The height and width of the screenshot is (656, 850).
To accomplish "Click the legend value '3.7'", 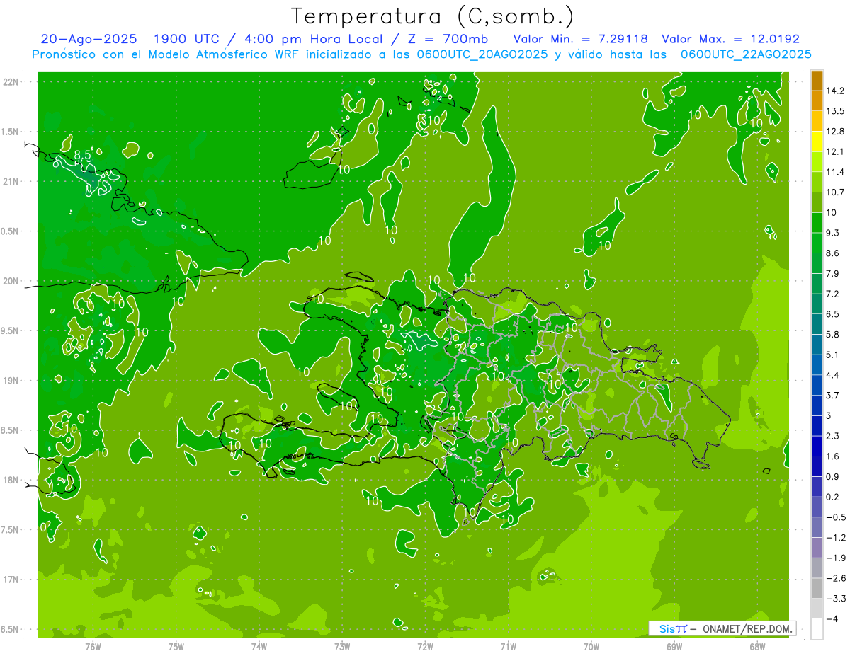I will coord(833,395).
